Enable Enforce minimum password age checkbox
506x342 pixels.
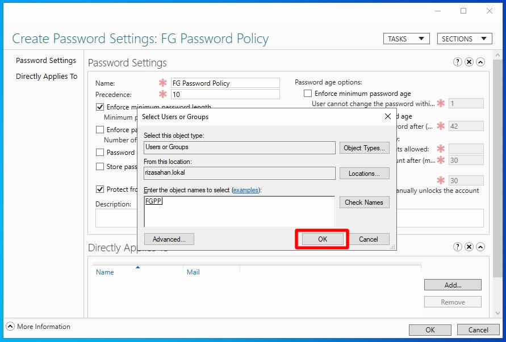[308, 94]
